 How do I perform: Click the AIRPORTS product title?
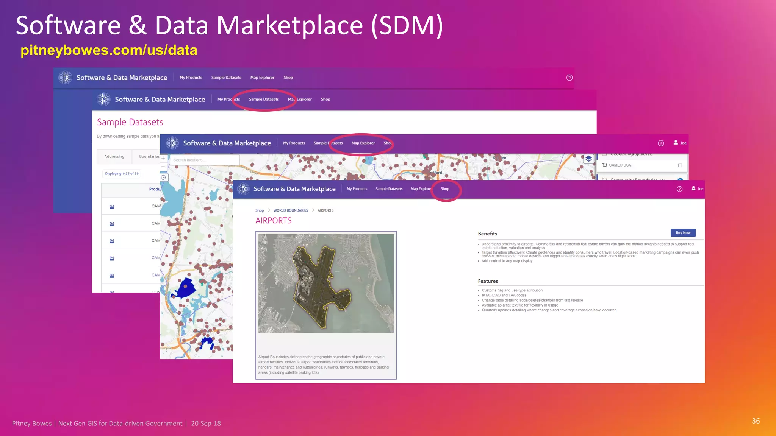[x=274, y=221]
